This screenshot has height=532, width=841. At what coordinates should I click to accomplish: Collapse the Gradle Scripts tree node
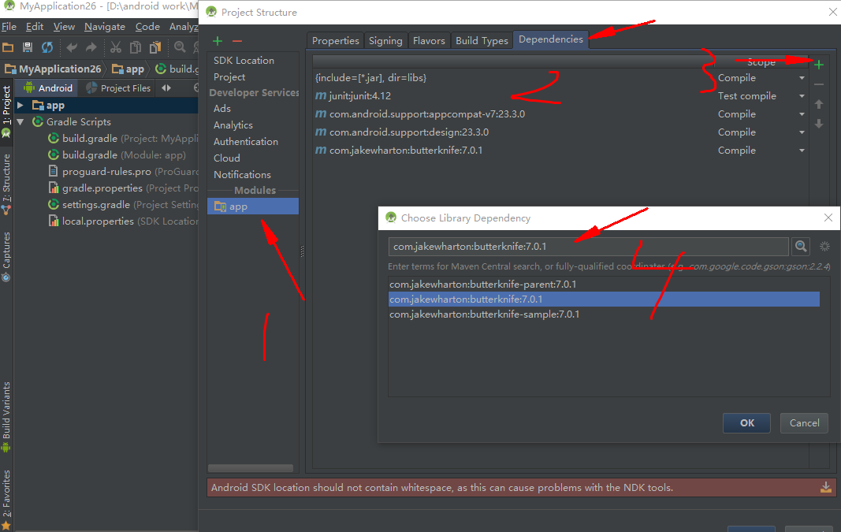20,121
